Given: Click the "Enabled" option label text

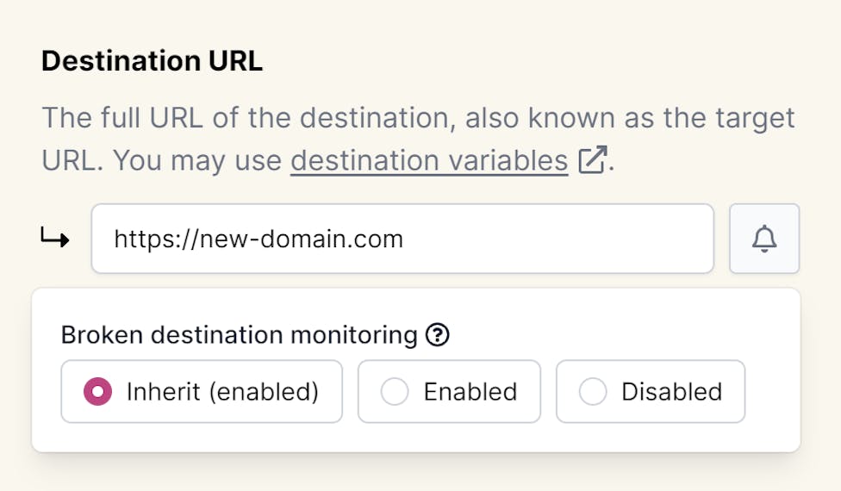Looking at the screenshot, I should pyautogui.click(x=470, y=392).
